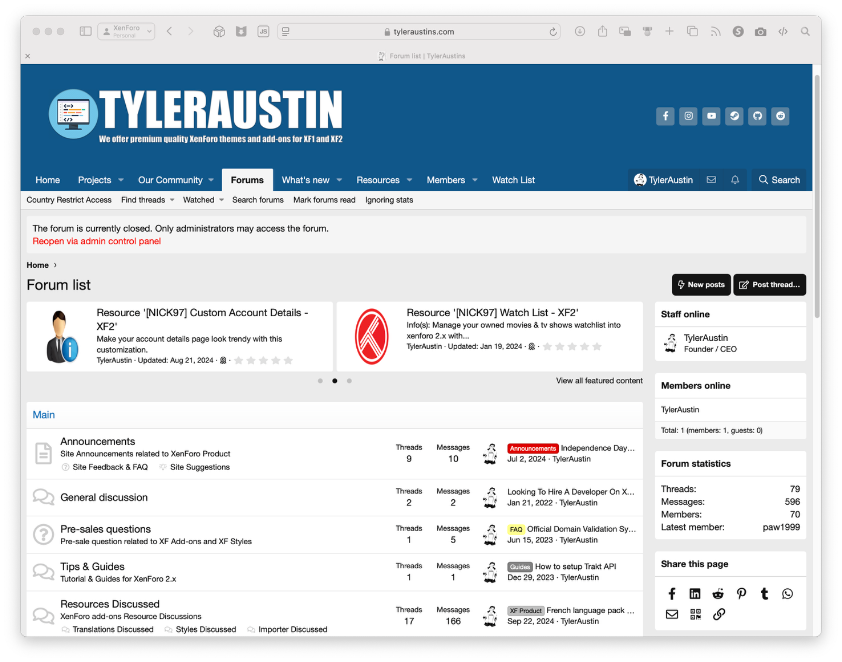Share this page on Pinterest
Image resolution: width=842 pixels, height=662 pixels.
pyautogui.click(x=741, y=594)
